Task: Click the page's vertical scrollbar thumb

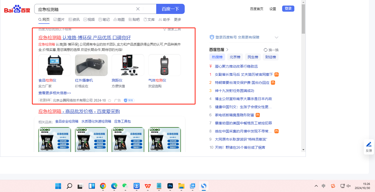Action: coord(303,19)
